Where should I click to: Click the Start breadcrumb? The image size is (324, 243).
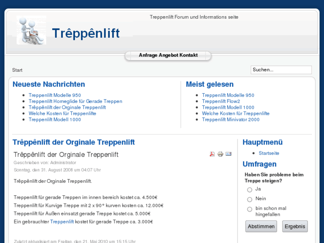[x=17, y=70]
